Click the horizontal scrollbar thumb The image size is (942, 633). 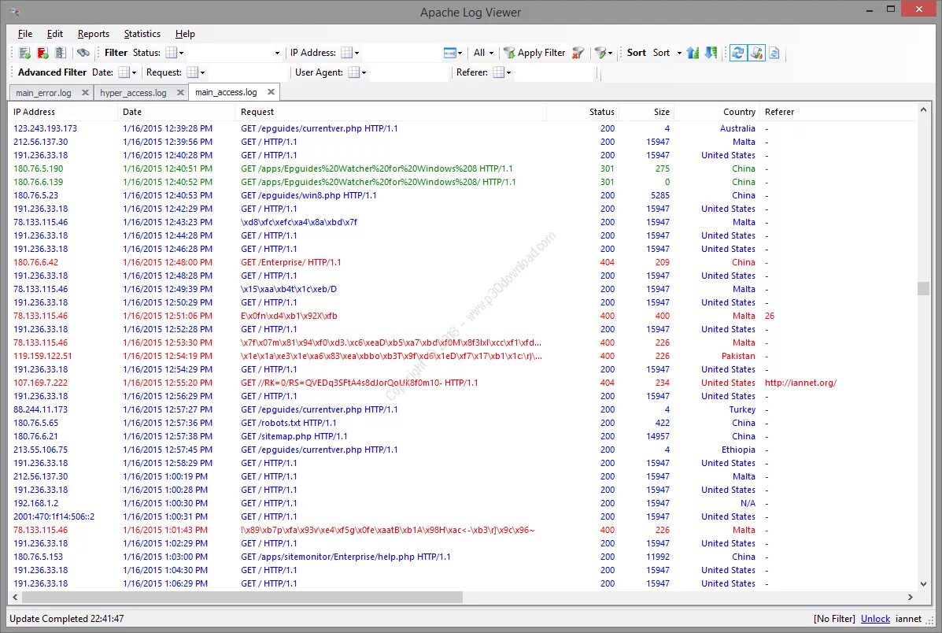(x=242, y=597)
